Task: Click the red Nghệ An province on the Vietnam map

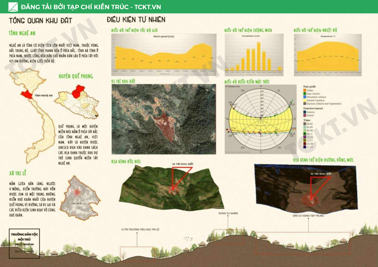Action: click(x=26, y=95)
